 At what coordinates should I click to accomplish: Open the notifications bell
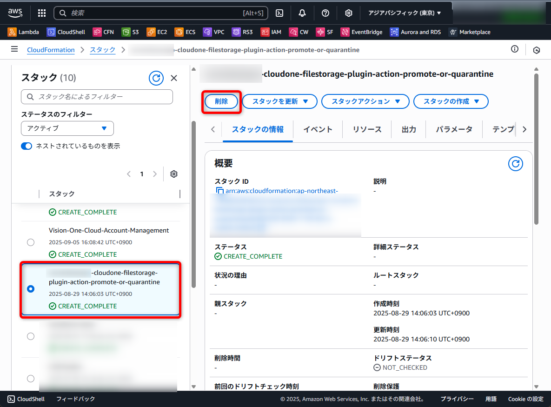click(x=302, y=13)
